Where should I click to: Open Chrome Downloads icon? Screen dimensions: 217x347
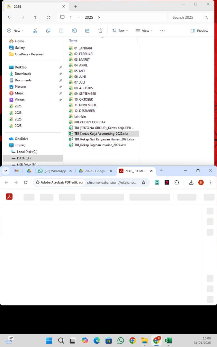pos(191,182)
